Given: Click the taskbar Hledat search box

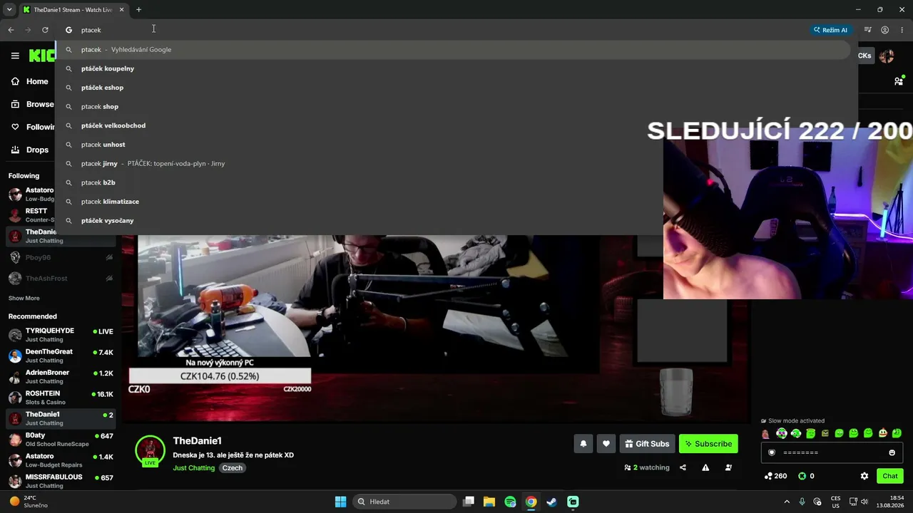Looking at the screenshot, I should pyautogui.click(x=404, y=502).
